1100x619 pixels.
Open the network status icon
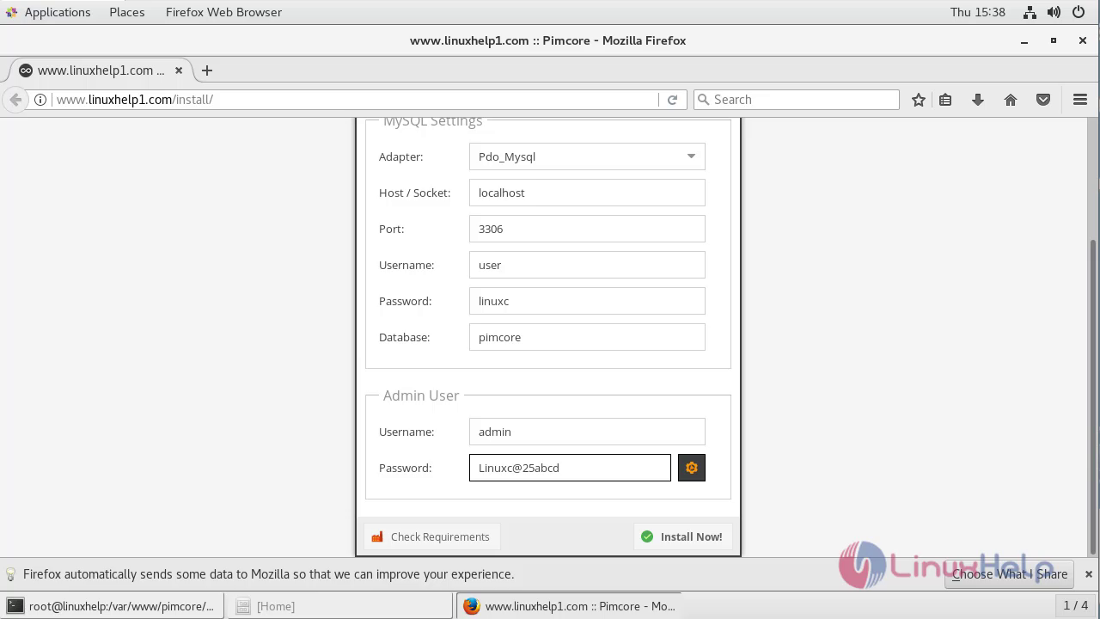[x=1030, y=12]
